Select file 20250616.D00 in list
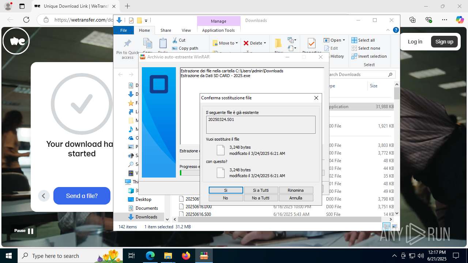Image resolution: width=468 pixels, height=263 pixels. point(199,207)
